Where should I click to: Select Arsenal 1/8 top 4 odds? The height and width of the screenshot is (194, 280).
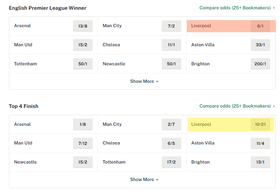tap(83, 124)
